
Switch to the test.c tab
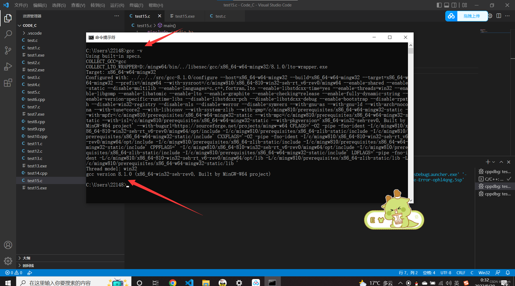(x=220, y=16)
